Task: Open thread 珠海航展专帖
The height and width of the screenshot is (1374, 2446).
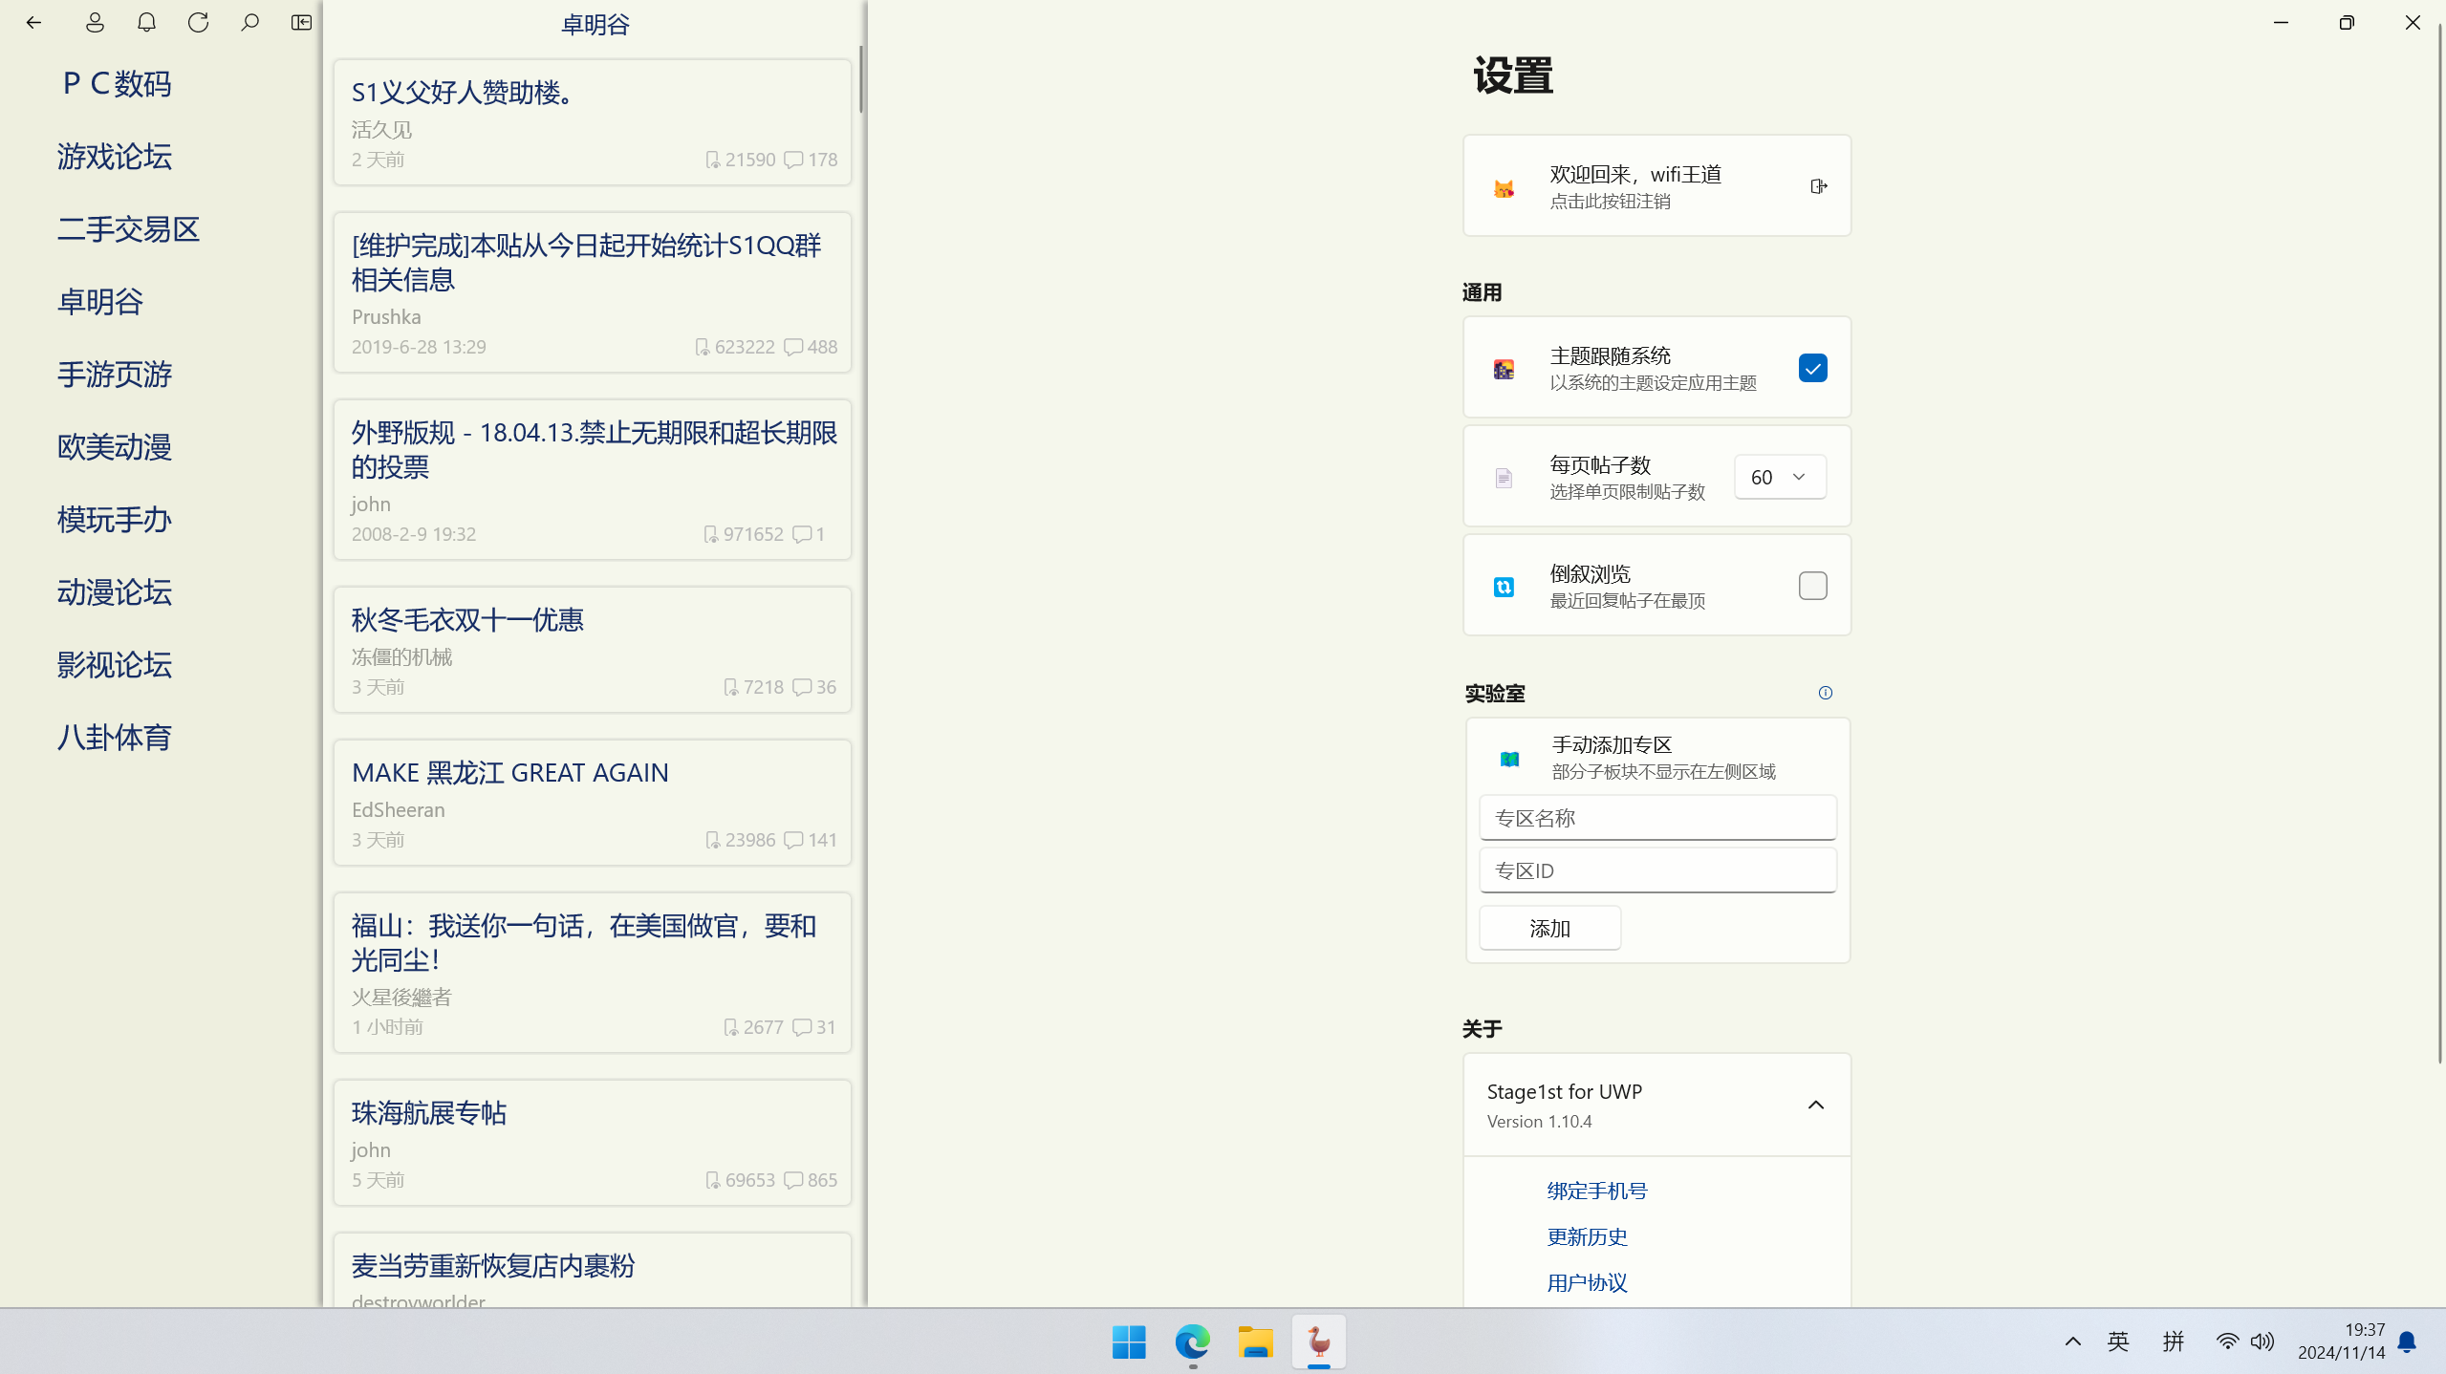Action: (592, 1143)
